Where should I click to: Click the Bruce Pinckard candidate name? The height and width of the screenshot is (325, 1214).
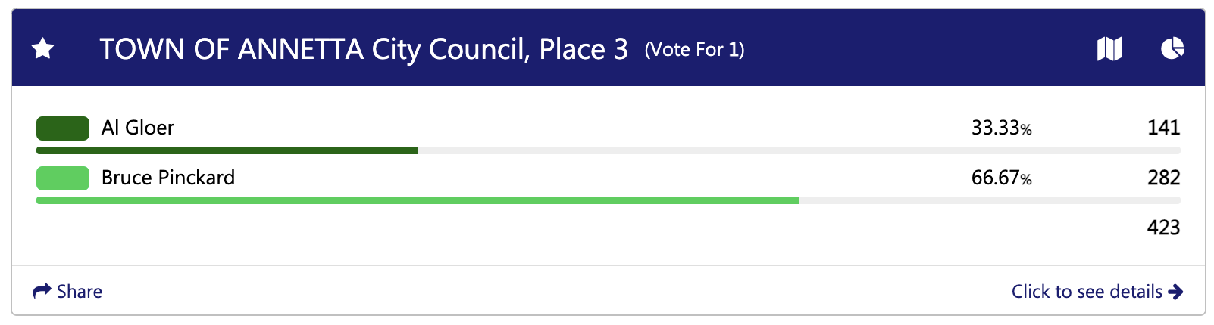[x=168, y=178]
